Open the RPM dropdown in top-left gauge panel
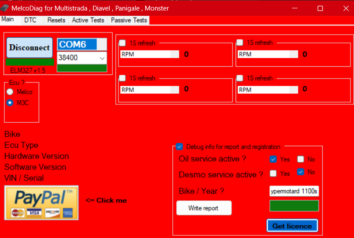 pyautogui.click(x=150, y=54)
